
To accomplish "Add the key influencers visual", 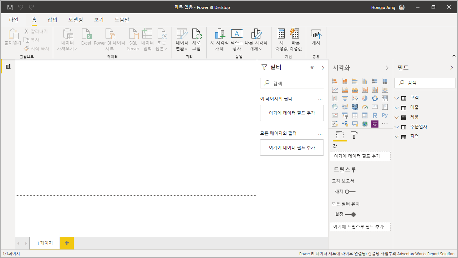I will tap(335, 124).
